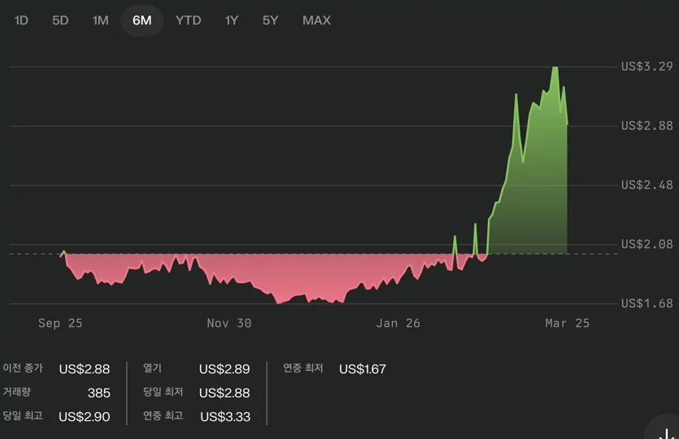
Task: Click the US$3.29 price axis label
Action: point(647,67)
